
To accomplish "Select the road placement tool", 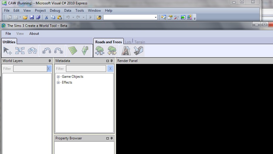I will pyautogui.click(x=126, y=51).
